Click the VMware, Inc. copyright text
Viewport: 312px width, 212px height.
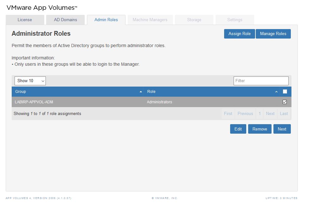pyautogui.click(x=165, y=198)
